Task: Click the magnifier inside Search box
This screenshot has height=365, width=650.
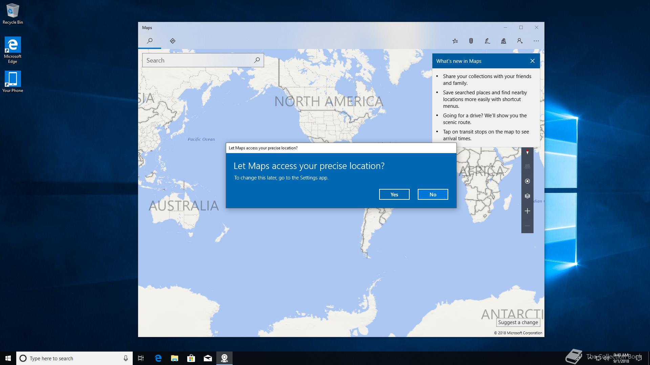Action: pyautogui.click(x=257, y=60)
